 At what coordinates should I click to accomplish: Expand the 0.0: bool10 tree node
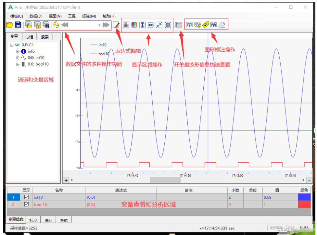(18, 64)
